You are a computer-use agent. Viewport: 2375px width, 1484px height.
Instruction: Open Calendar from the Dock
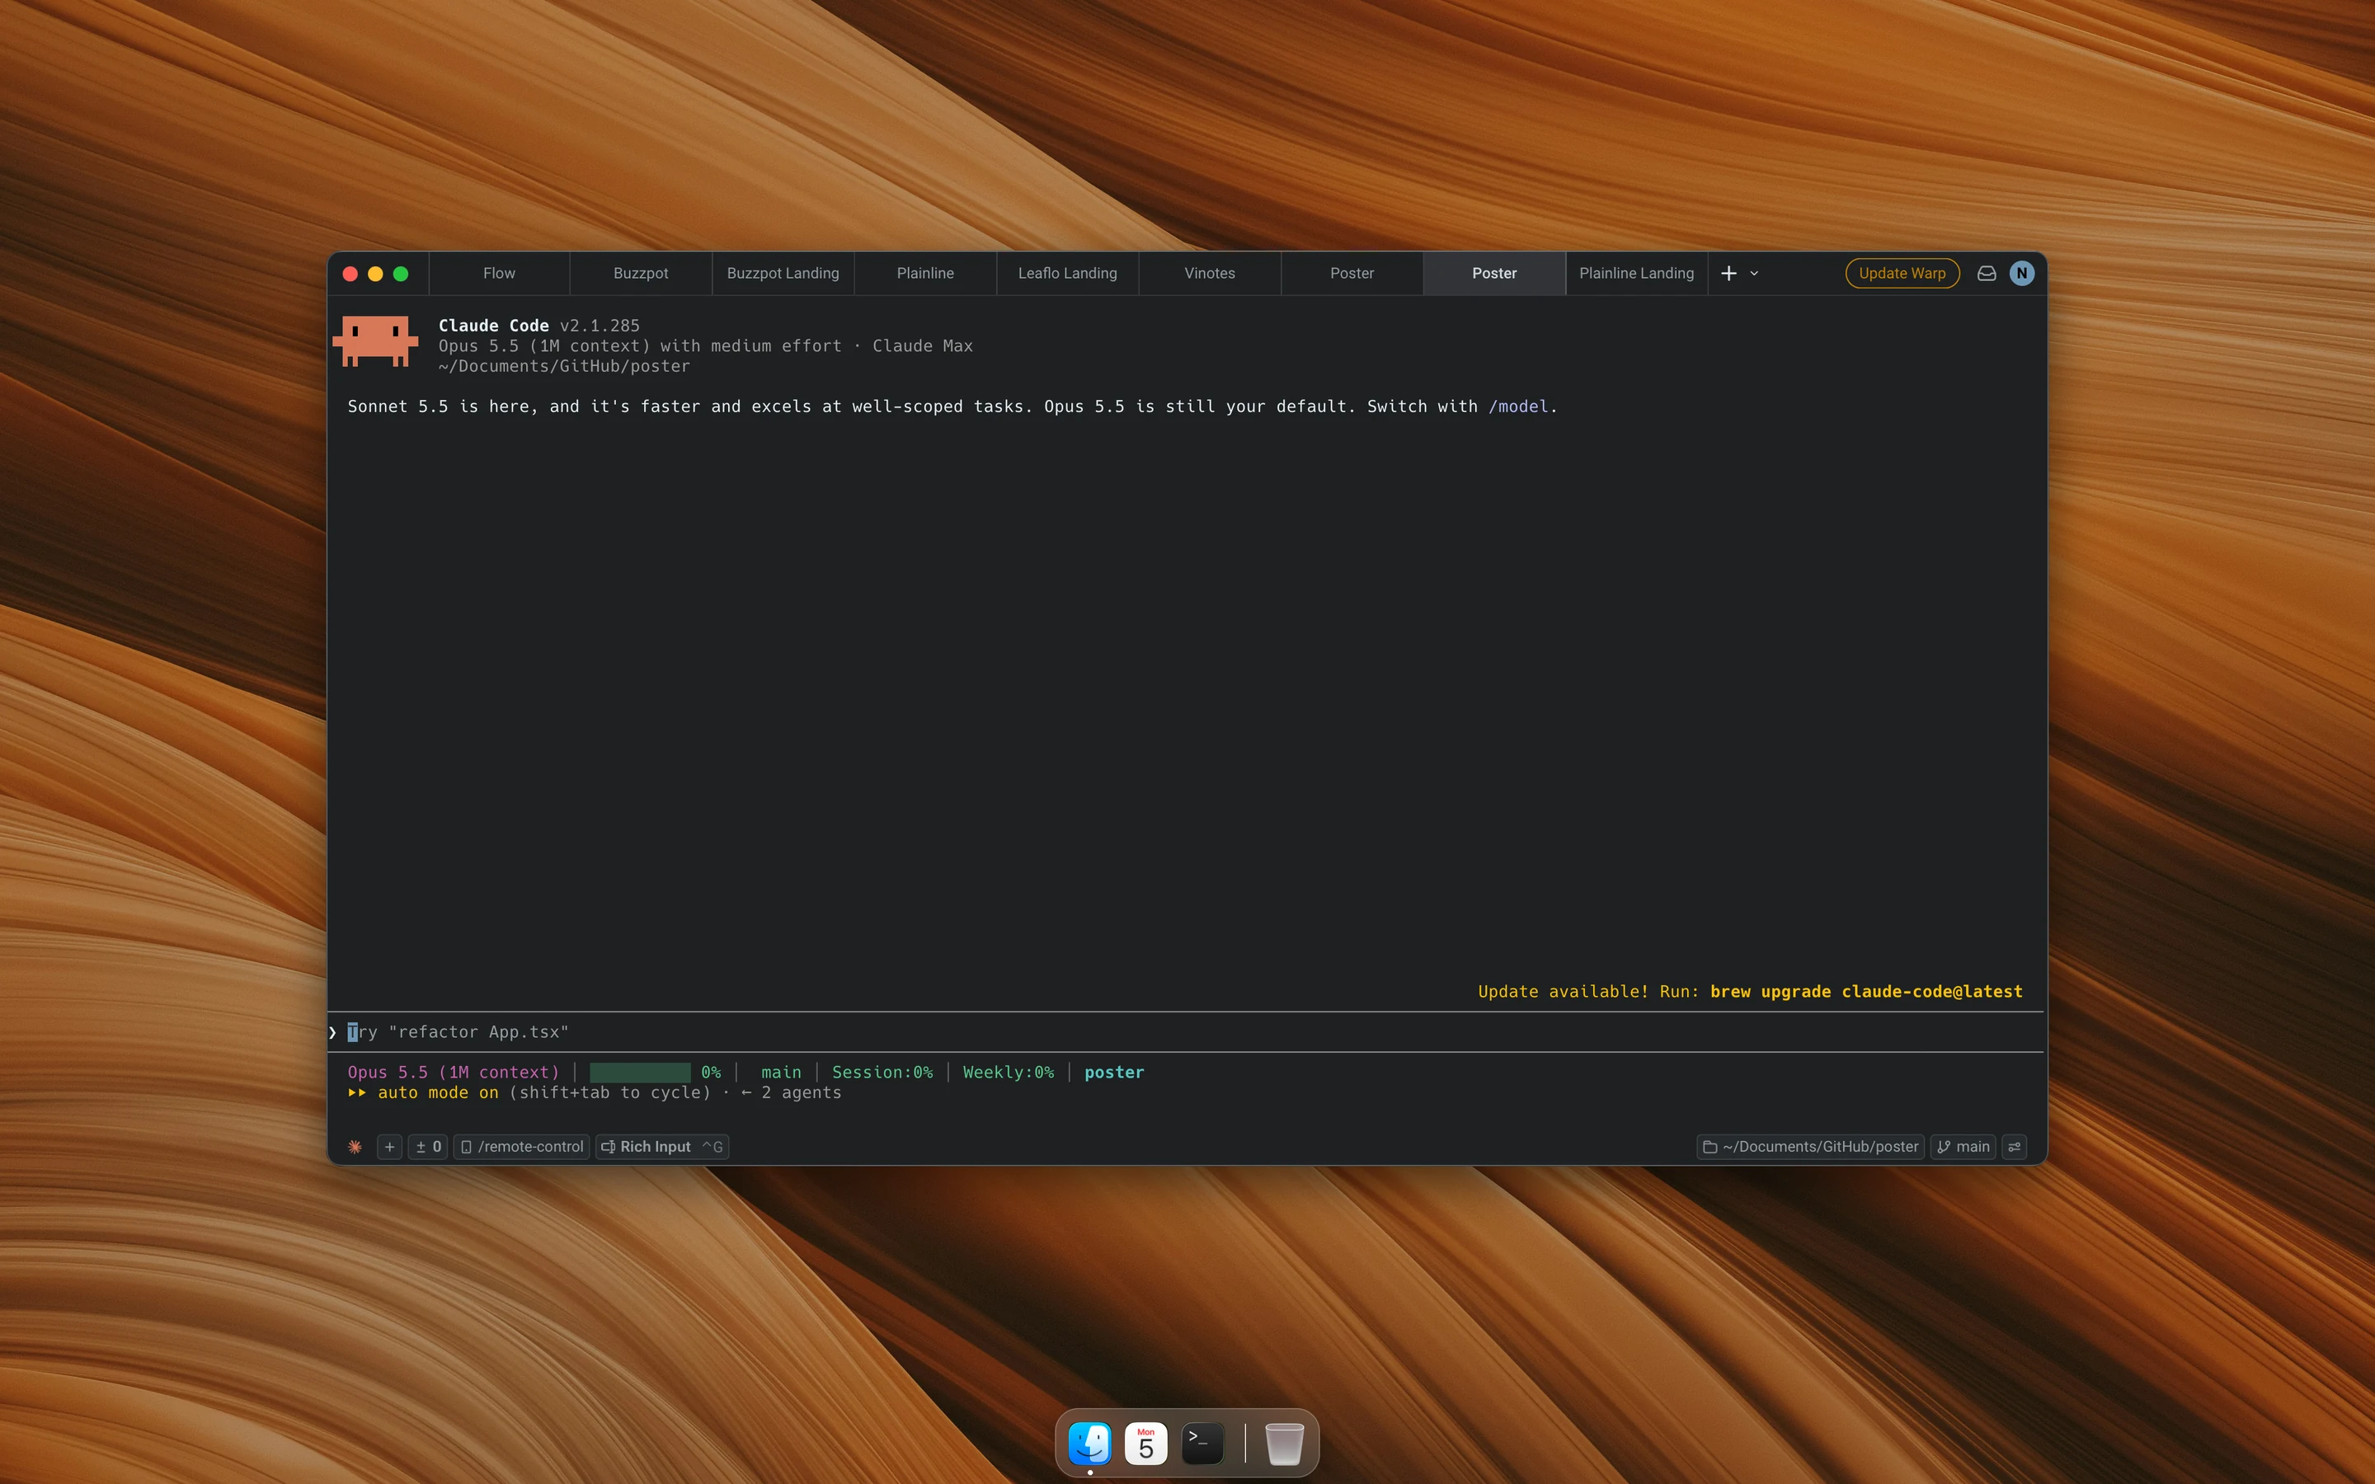1145,1443
